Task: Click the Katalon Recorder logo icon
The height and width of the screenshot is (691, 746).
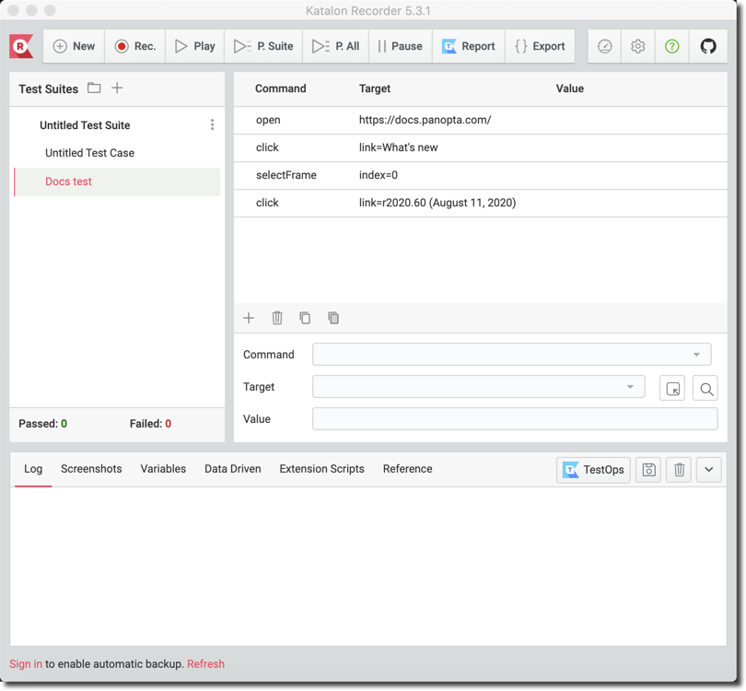Action: pyautogui.click(x=21, y=46)
